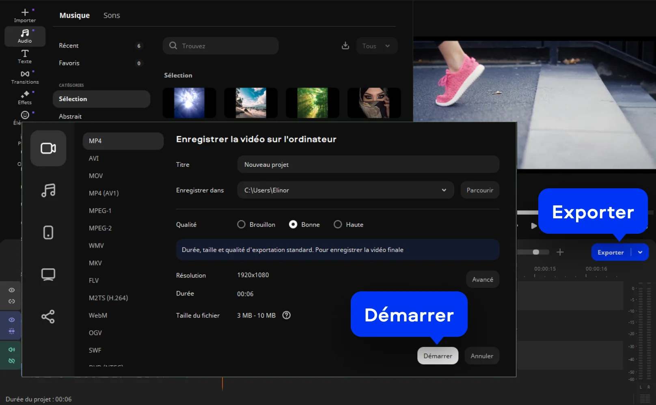
Task: Open the smiley Éléments panel
Action: (25, 115)
